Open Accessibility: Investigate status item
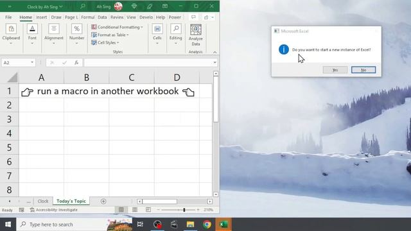Screen dimensions: 411x231 (54, 210)
